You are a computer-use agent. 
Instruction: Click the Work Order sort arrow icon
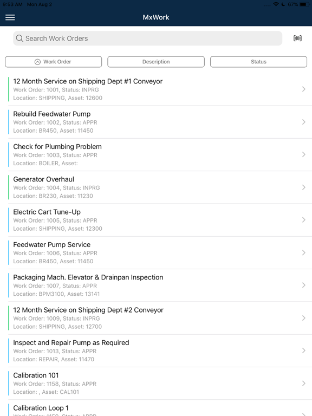pyautogui.click(x=38, y=62)
